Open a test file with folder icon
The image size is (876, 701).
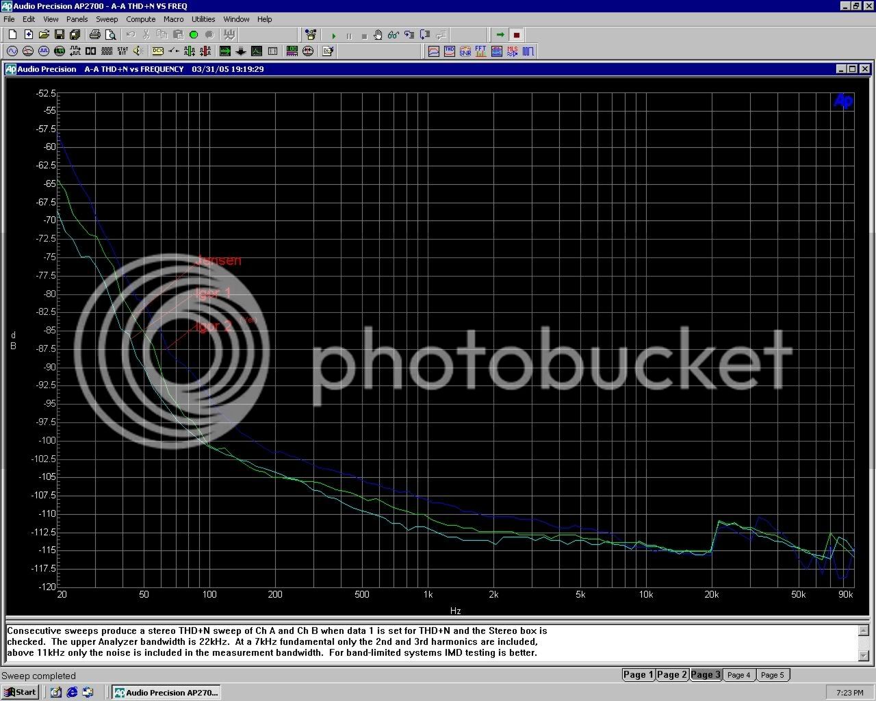(x=44, y=34)
